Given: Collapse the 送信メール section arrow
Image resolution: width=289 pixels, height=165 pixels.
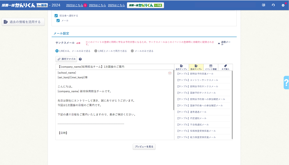Looking at the screenshot, I should coord(219,43).
